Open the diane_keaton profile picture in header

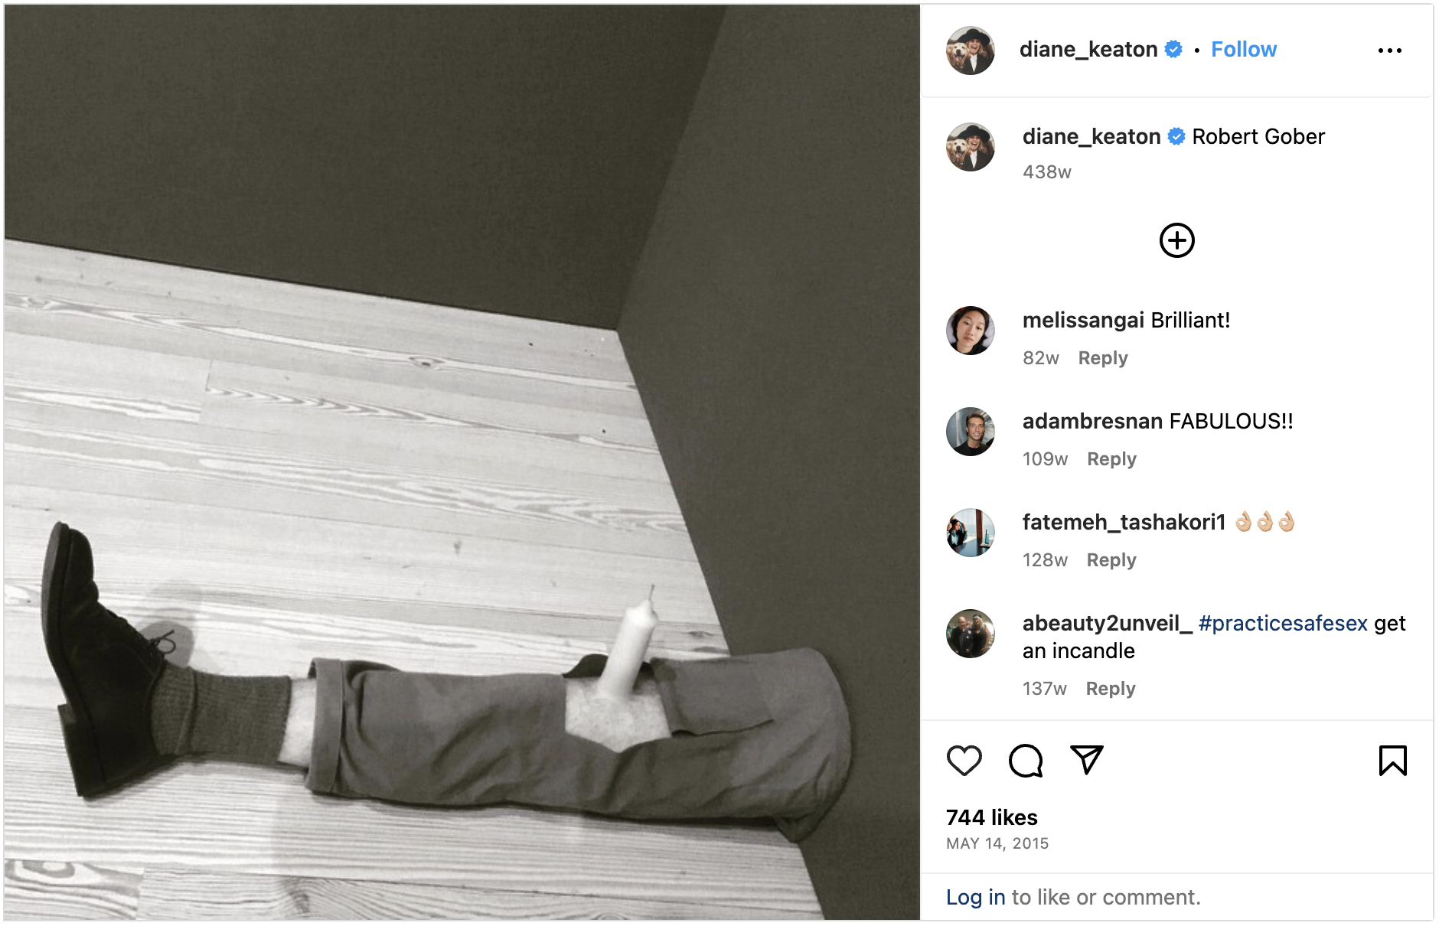click(x=971, y=51)
